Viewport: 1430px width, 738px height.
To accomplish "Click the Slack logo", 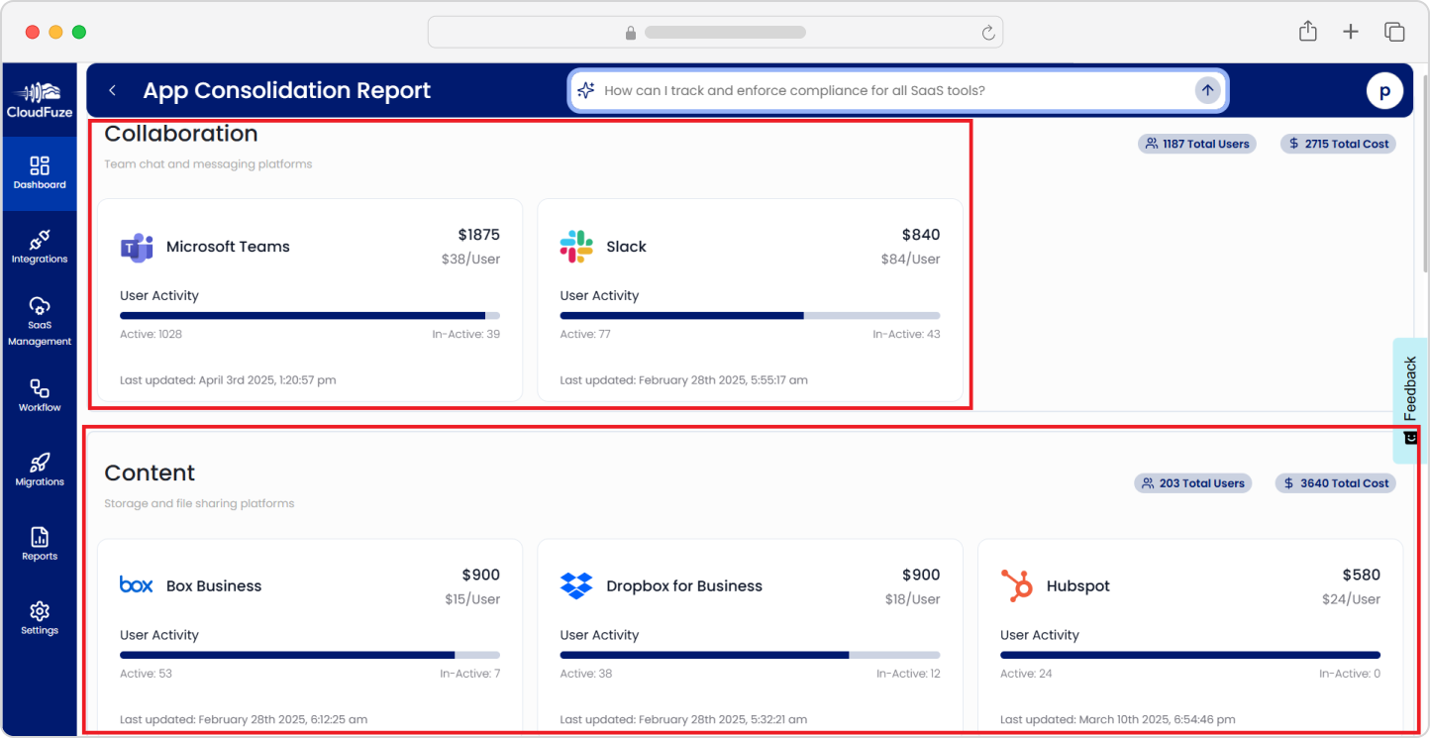I will point(576,247).
